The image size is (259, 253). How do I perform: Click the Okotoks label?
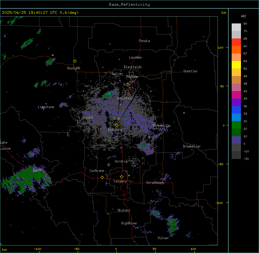pos(124,210)
